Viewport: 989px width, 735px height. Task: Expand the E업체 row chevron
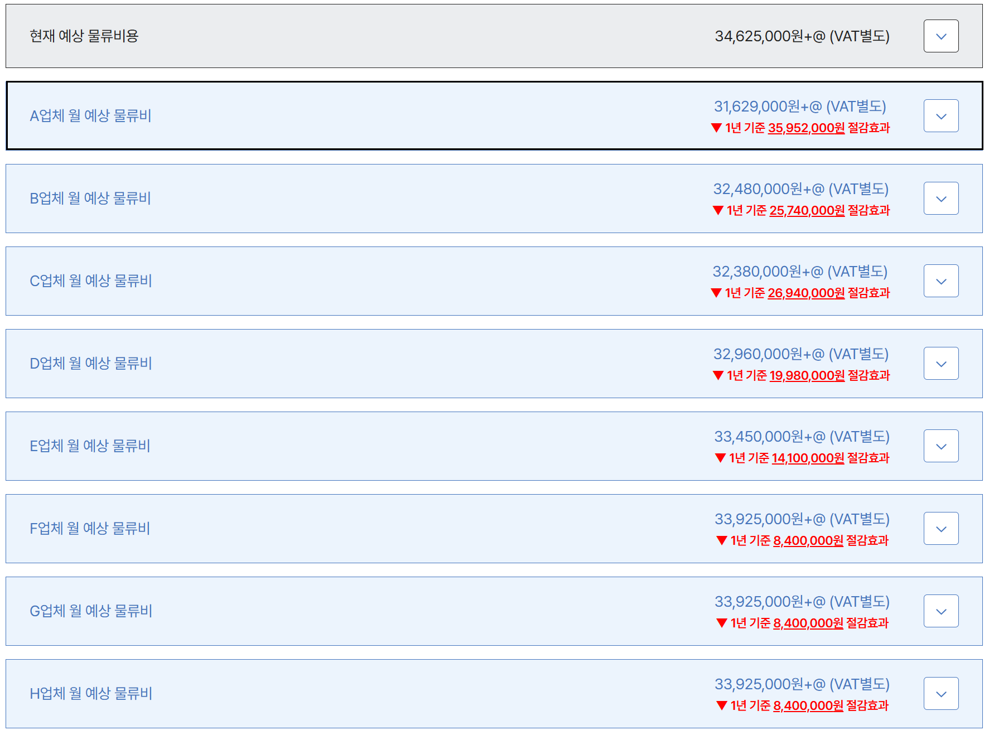(x=940, y=446)
